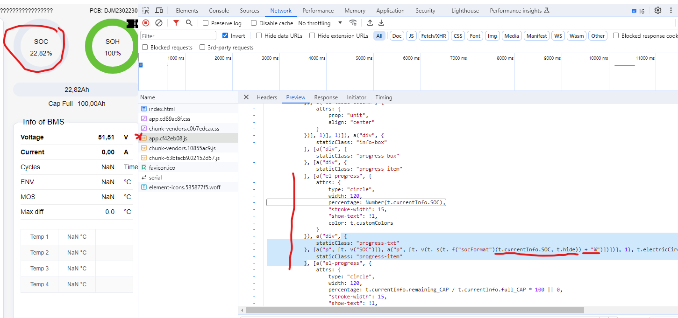
Task: Filter requests by JS type
Action: pos(411,36)
